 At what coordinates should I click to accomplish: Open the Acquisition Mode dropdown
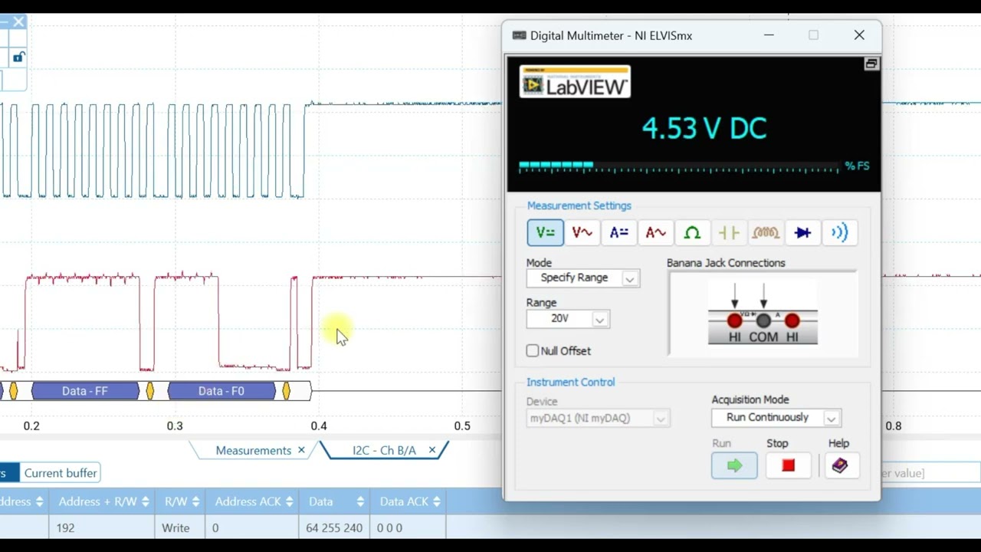click(775, 418)
